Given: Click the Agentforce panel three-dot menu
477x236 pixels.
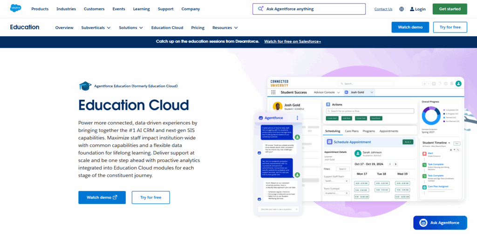Looking at the screenshot, I should pos(297,118).
